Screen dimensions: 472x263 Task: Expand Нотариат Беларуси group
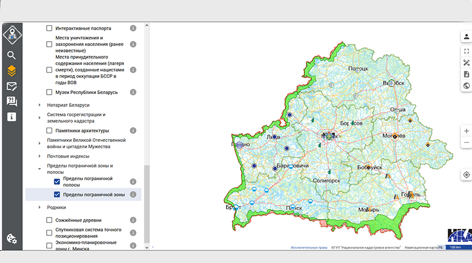[x=40, y=105]
